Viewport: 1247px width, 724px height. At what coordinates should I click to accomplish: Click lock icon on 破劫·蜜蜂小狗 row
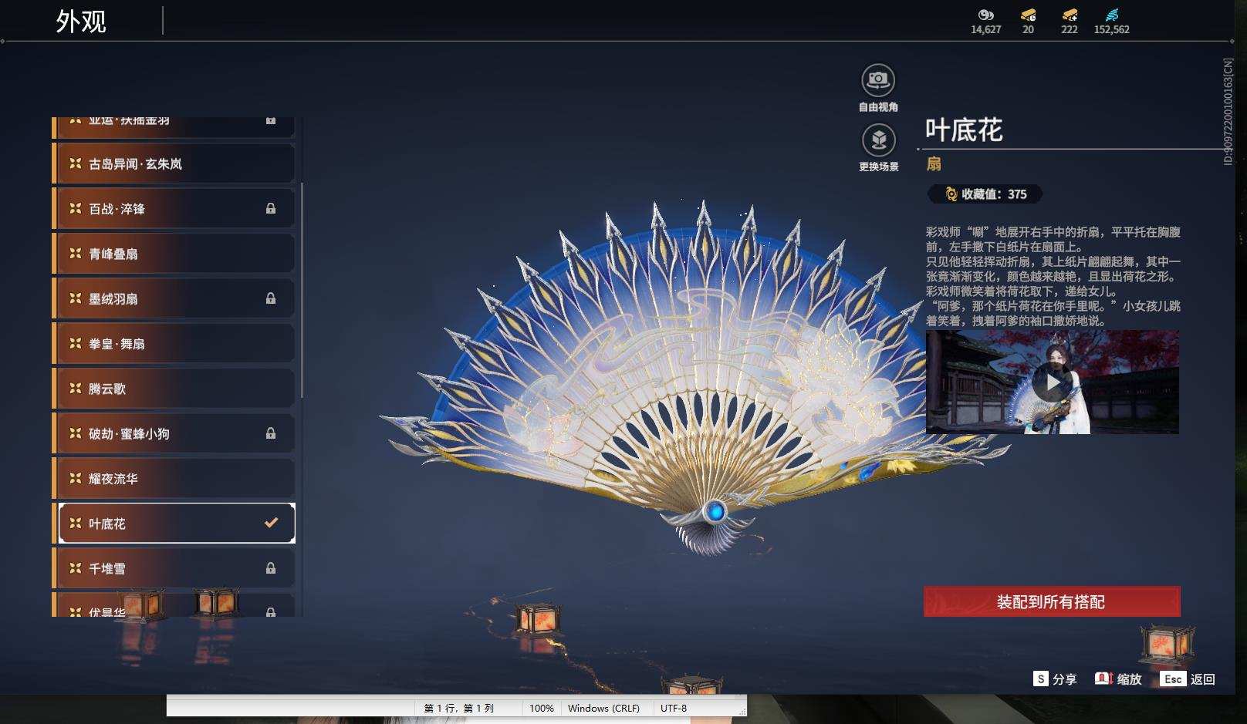[x=271, y=433]
